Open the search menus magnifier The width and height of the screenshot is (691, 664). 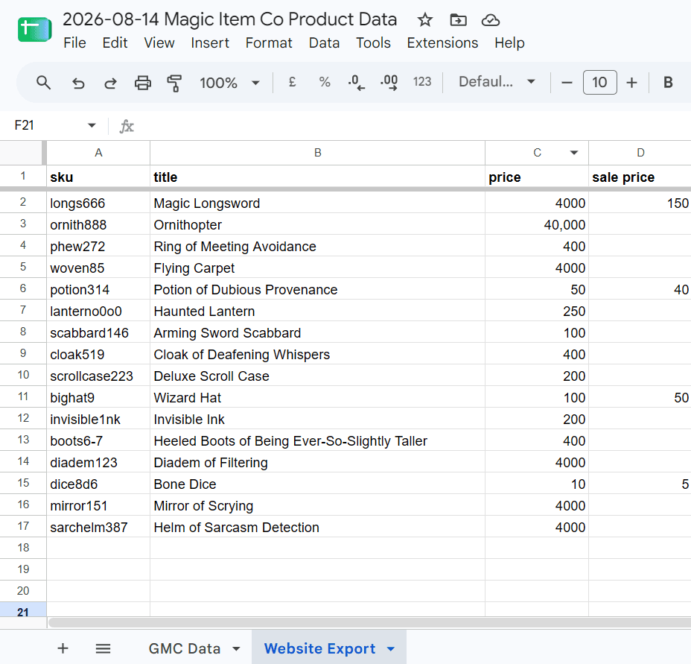43,83
